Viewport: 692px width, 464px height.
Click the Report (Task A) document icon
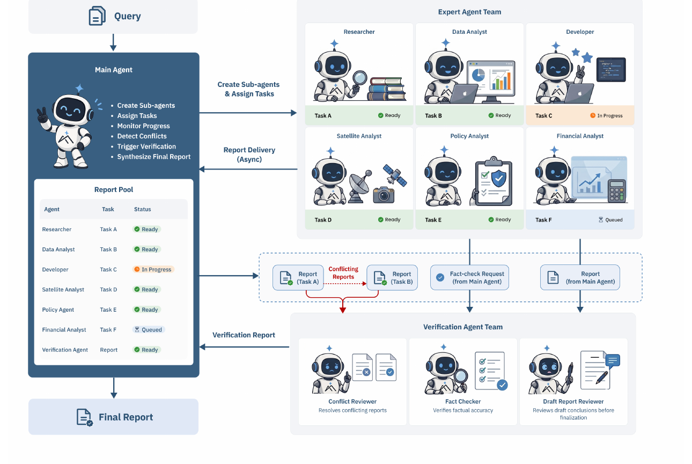click(286, 277)
